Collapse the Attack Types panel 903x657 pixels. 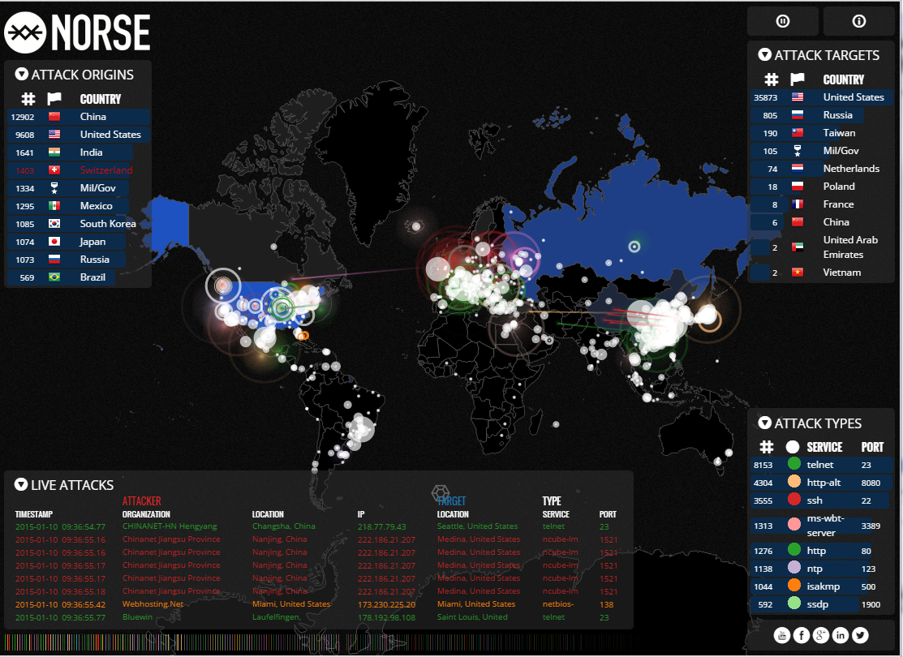765,423
